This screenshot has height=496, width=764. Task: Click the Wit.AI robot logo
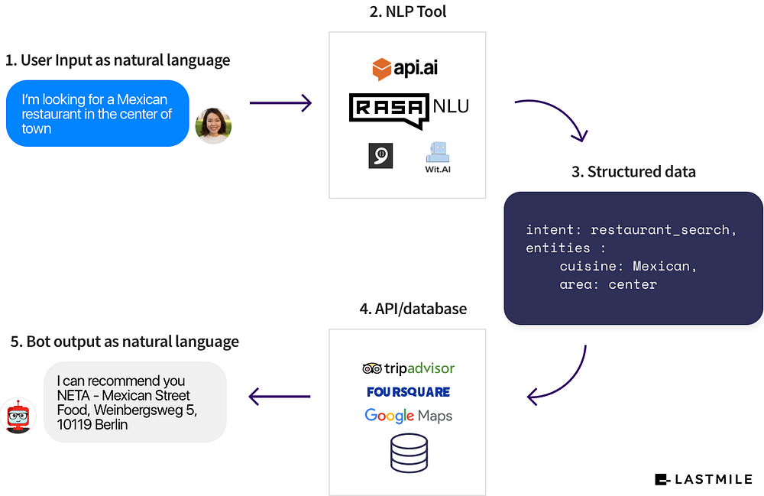(438, 157)
